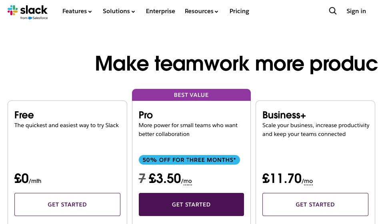378x224 pixels.
Task: Expand the Features dropdown menu
Action: [x=77, y=11]
